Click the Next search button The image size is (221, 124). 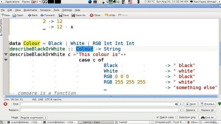coord(191,104)
